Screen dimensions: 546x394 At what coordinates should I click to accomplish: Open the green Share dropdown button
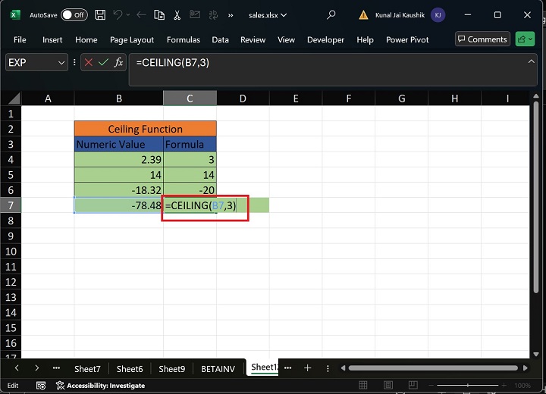coord(525,39)
